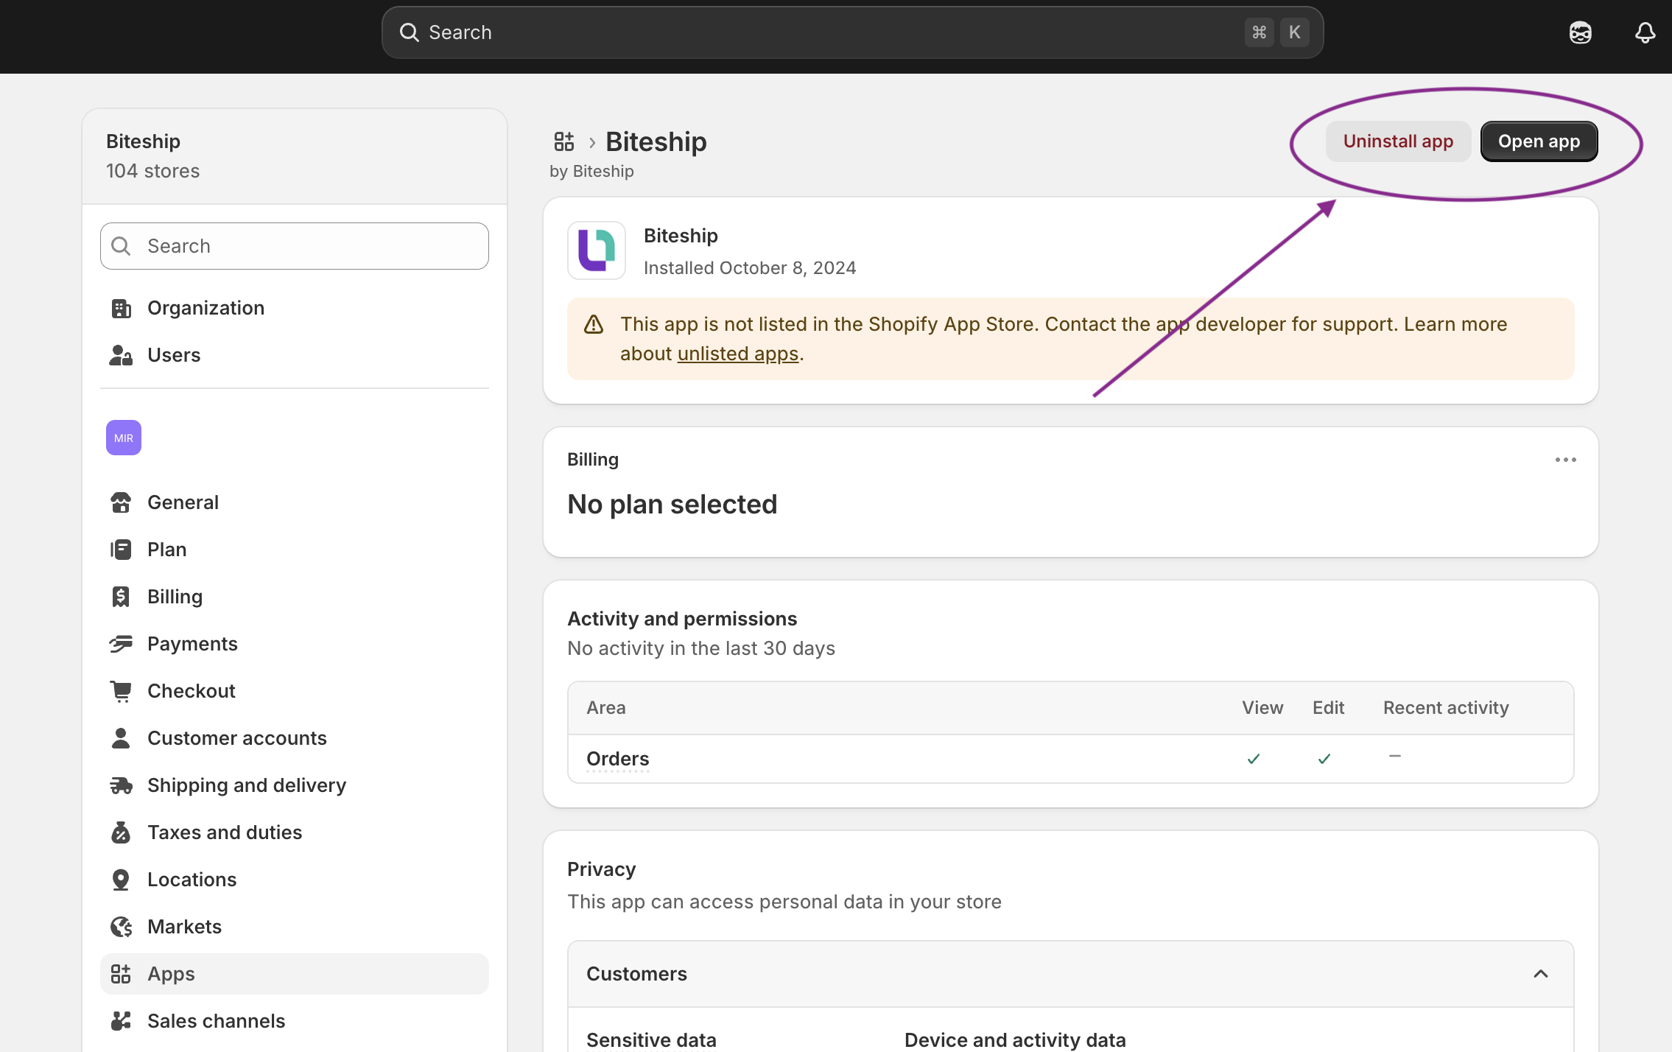Open Sales channels settings

[295, 1021]
